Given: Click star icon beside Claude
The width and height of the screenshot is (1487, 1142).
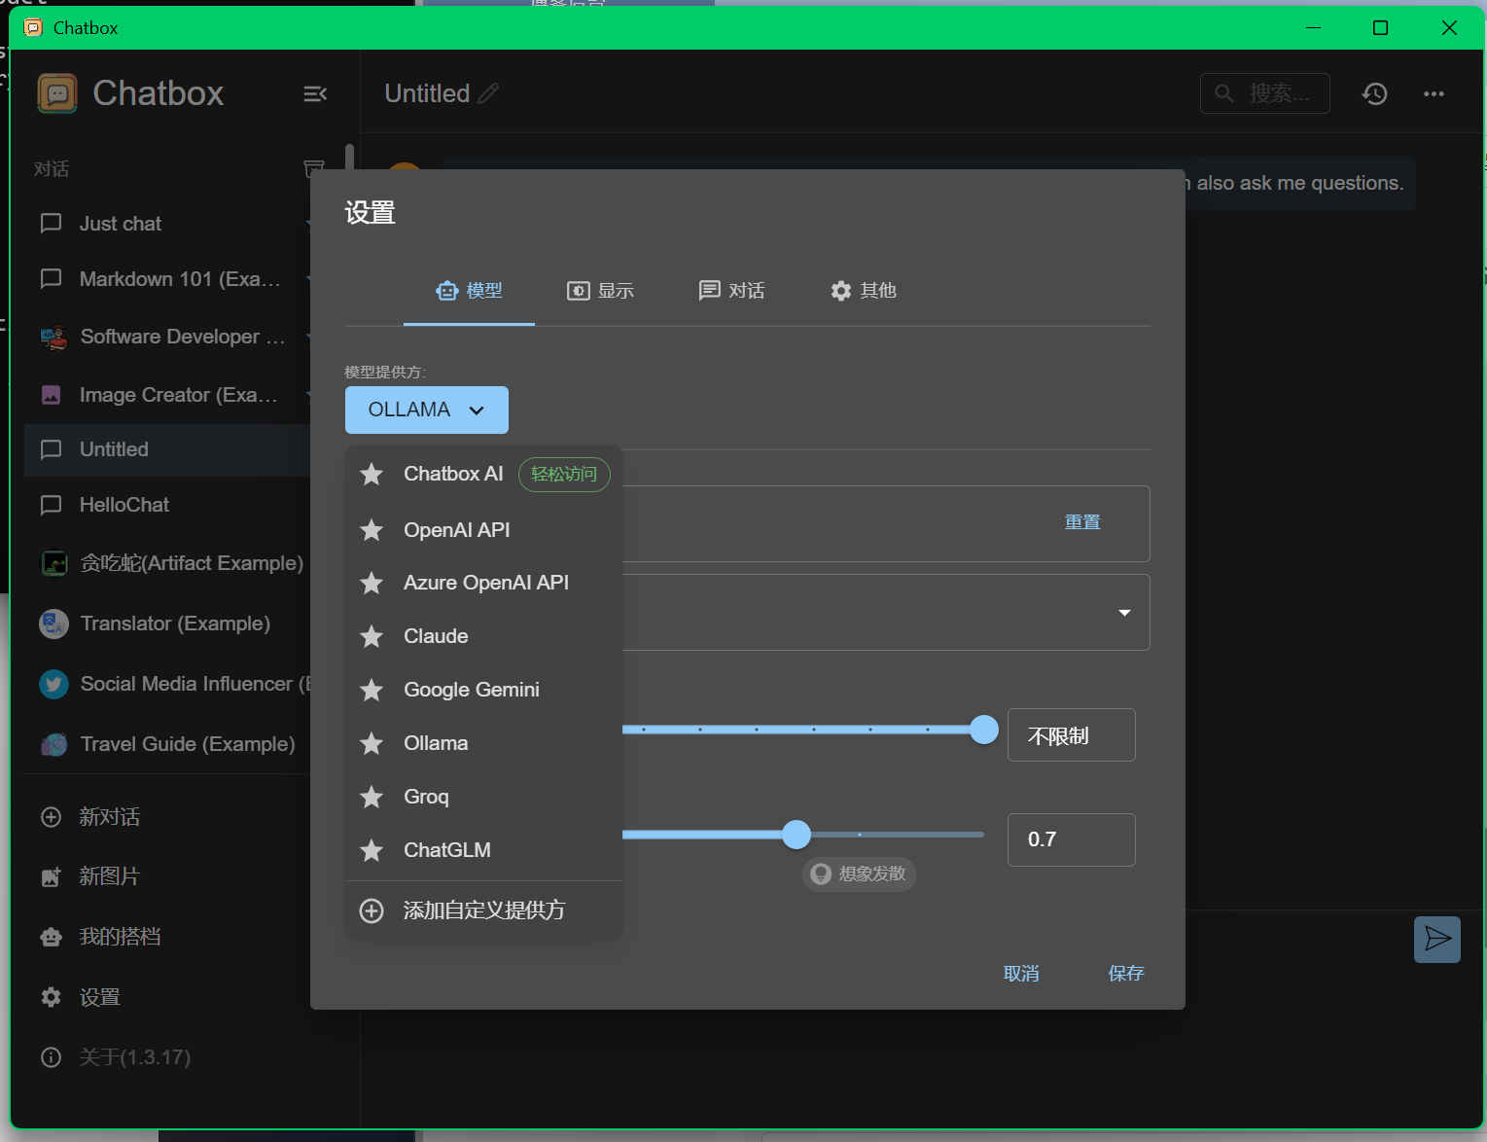Looking at the screenshot, I should (372, 636).
